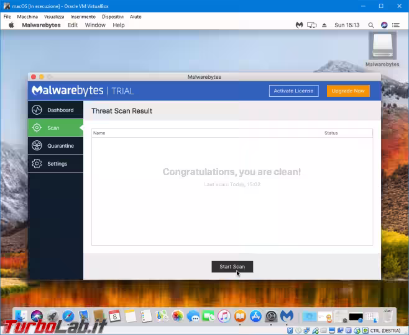Open the Malwarebytes drive on desktop

pos(382,48)
